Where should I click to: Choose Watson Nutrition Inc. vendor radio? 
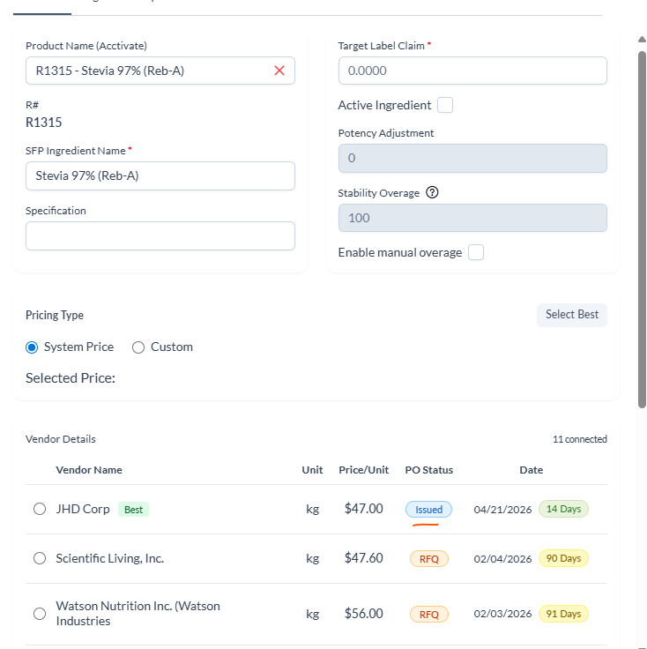pos(40,614)
